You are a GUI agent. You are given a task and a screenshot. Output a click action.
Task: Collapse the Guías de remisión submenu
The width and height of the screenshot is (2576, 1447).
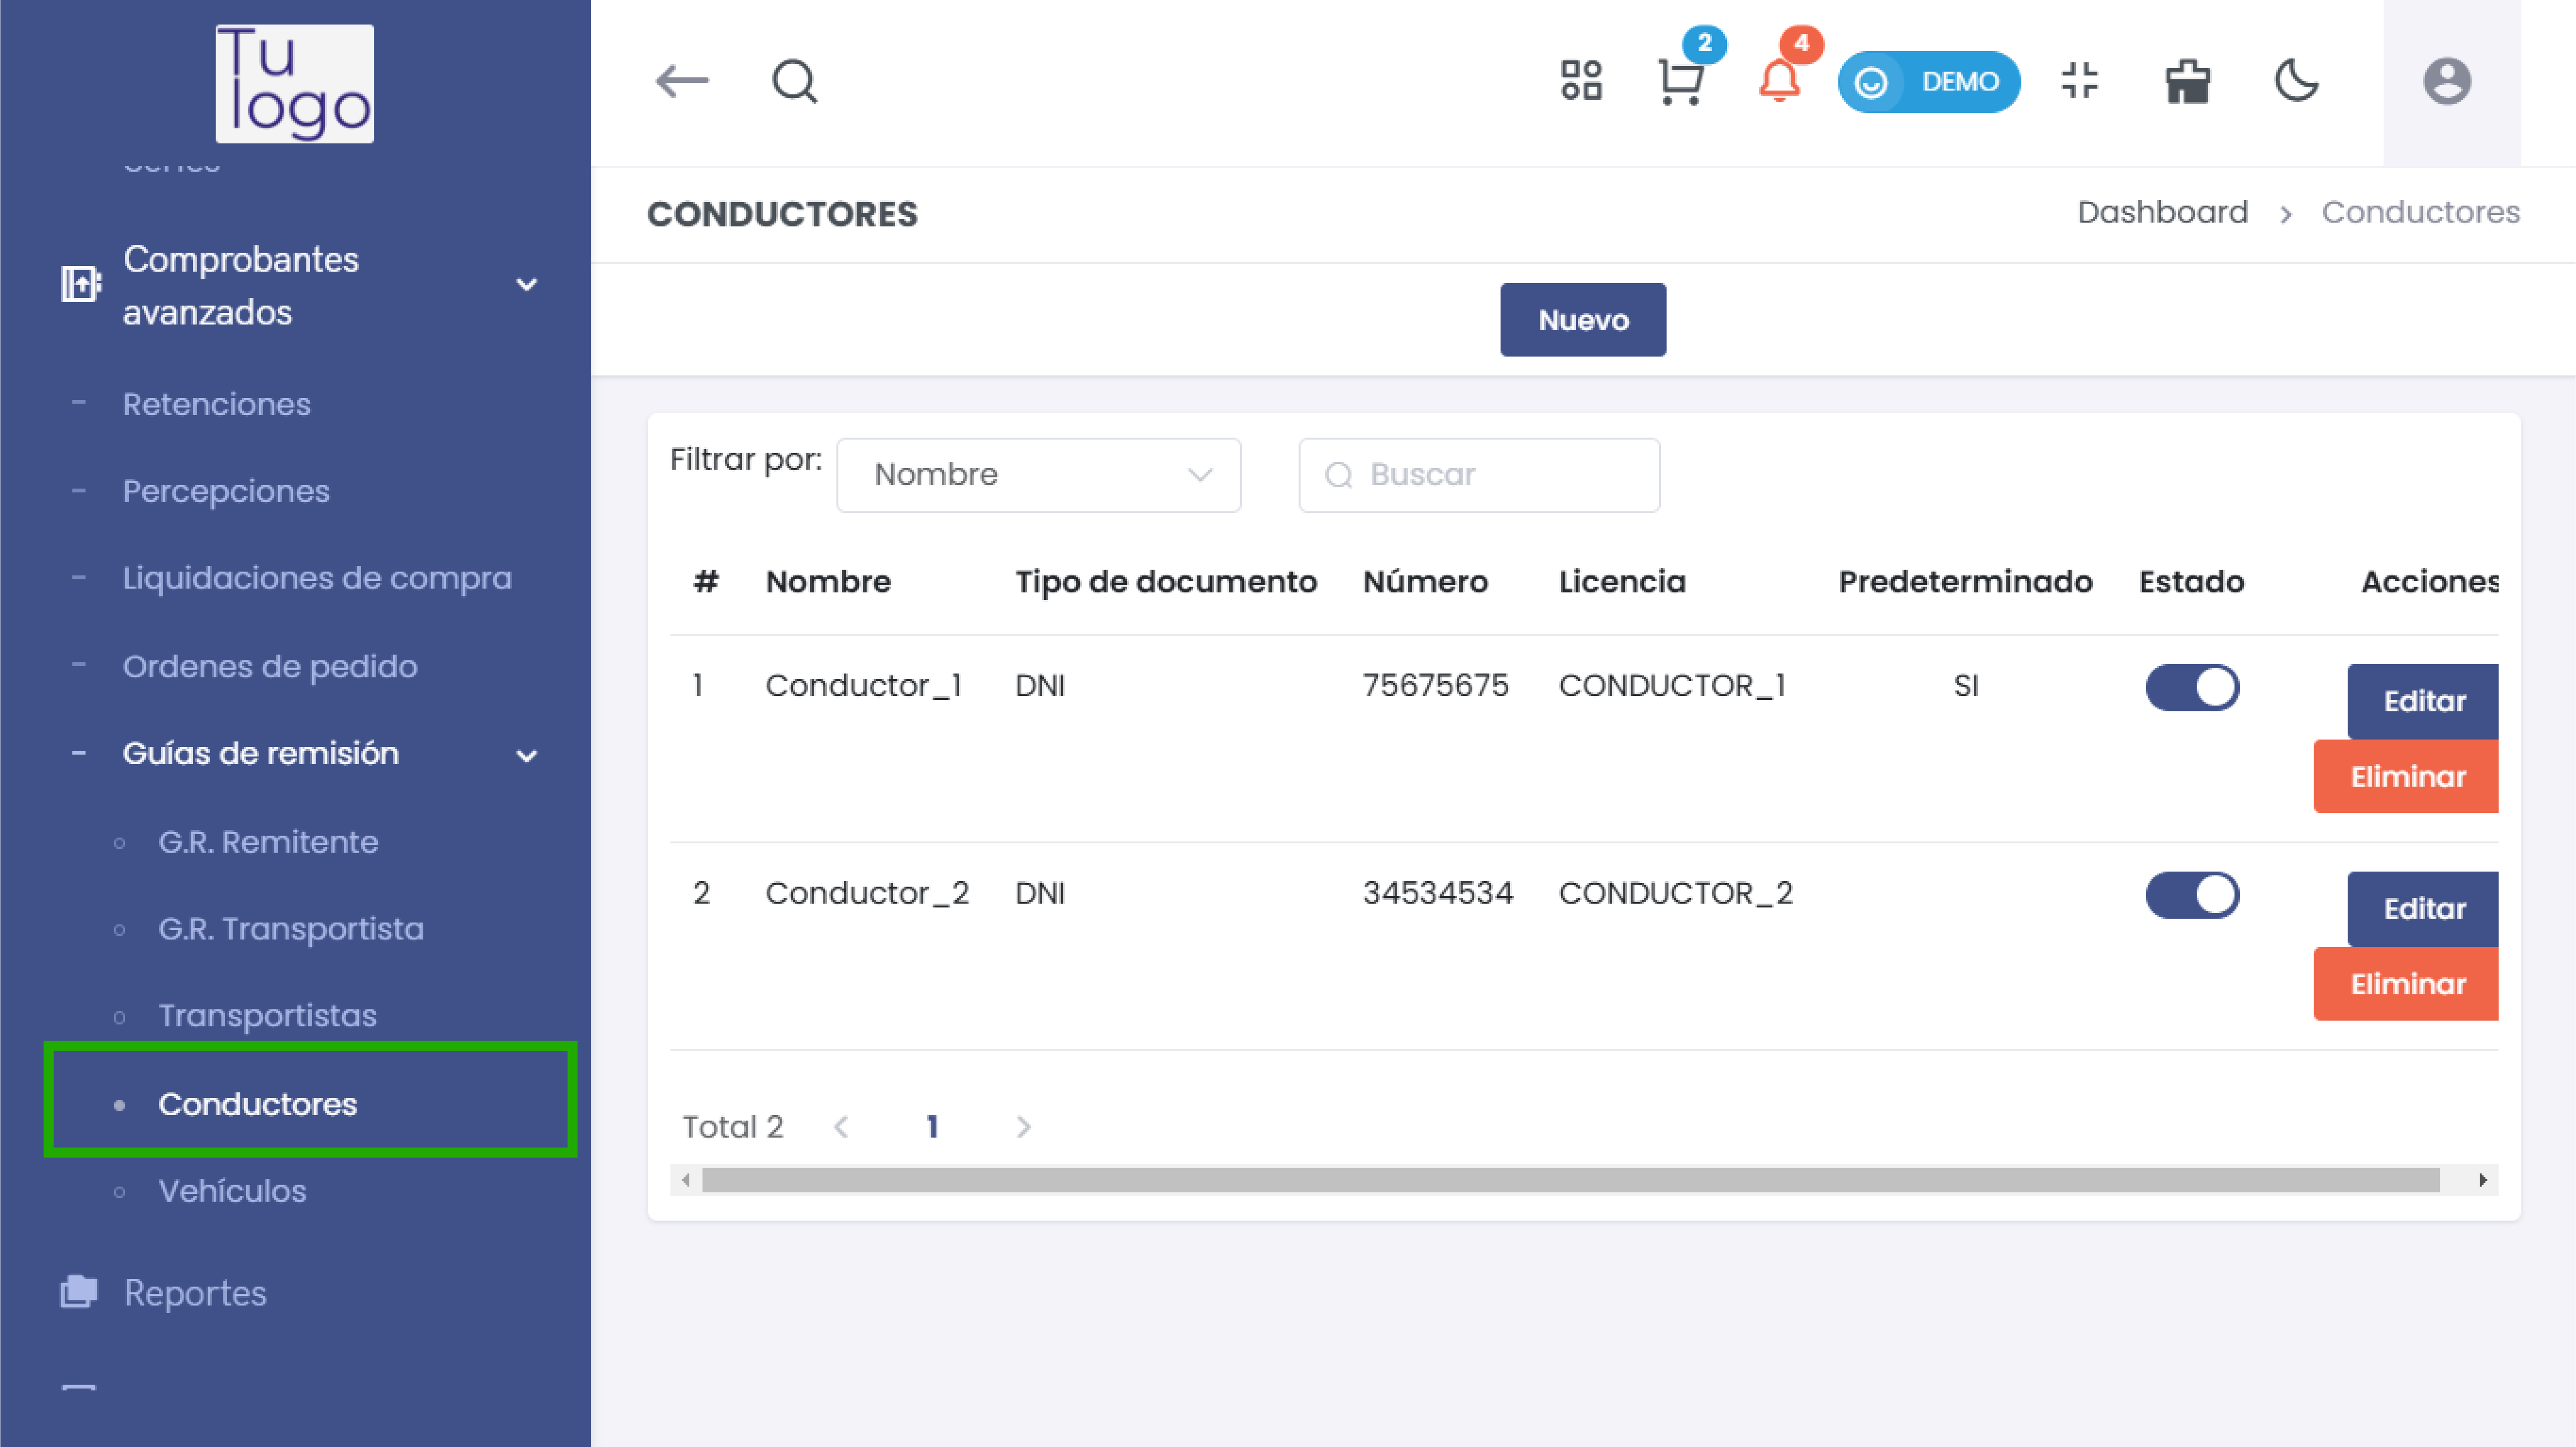(526, 755)
